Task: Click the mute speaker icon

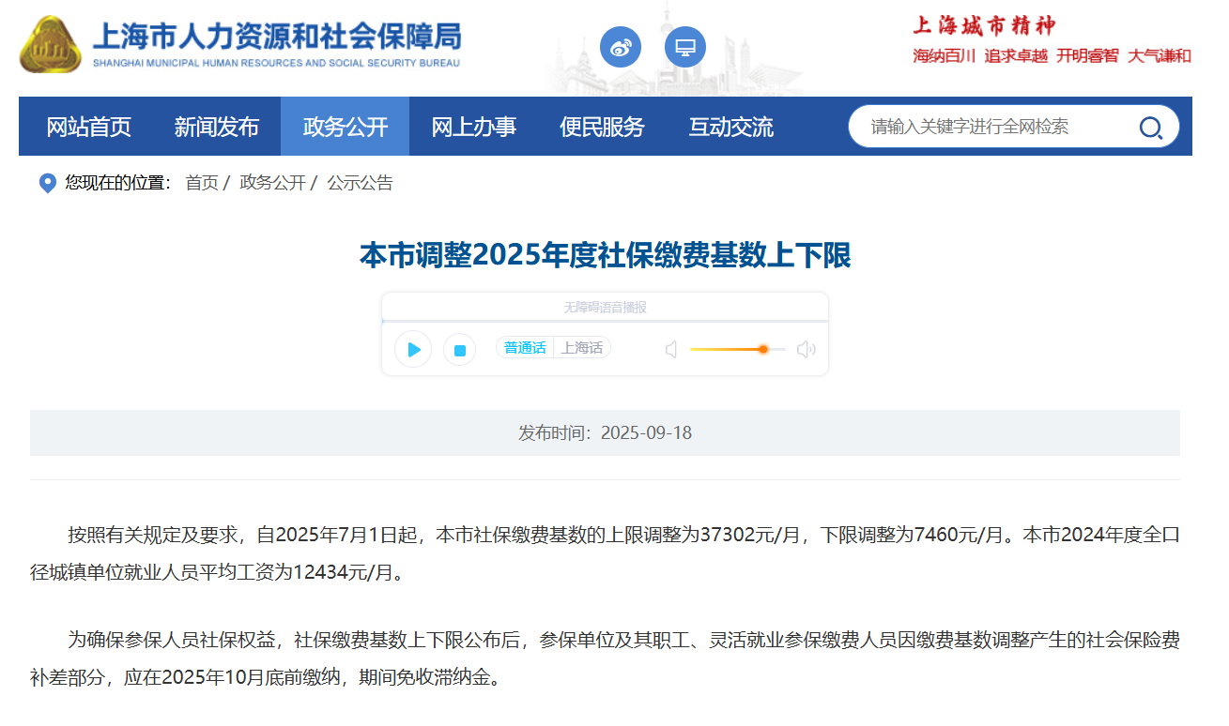Action: coord(671,350)
